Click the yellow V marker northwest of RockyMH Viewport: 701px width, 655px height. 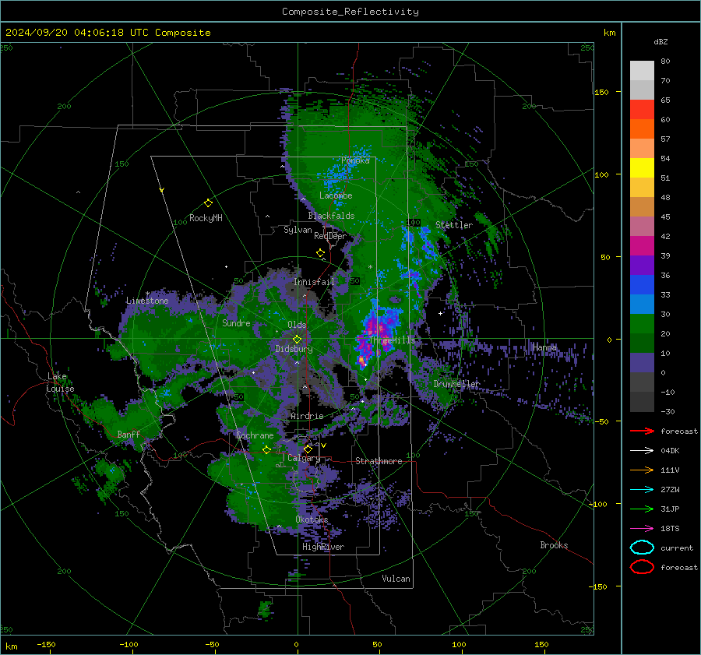[162, 190]
